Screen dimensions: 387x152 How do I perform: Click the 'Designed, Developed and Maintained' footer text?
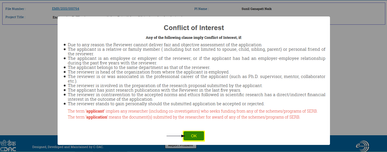point(68,147)
